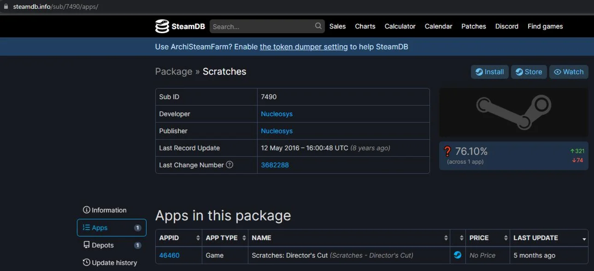Screen dimensions: 594x271
Task: Click the SteamDB logo icon
Action: [x=162, y=26]
